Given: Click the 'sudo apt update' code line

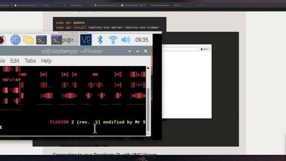Looking at the screenshot, I should [70, 23].
